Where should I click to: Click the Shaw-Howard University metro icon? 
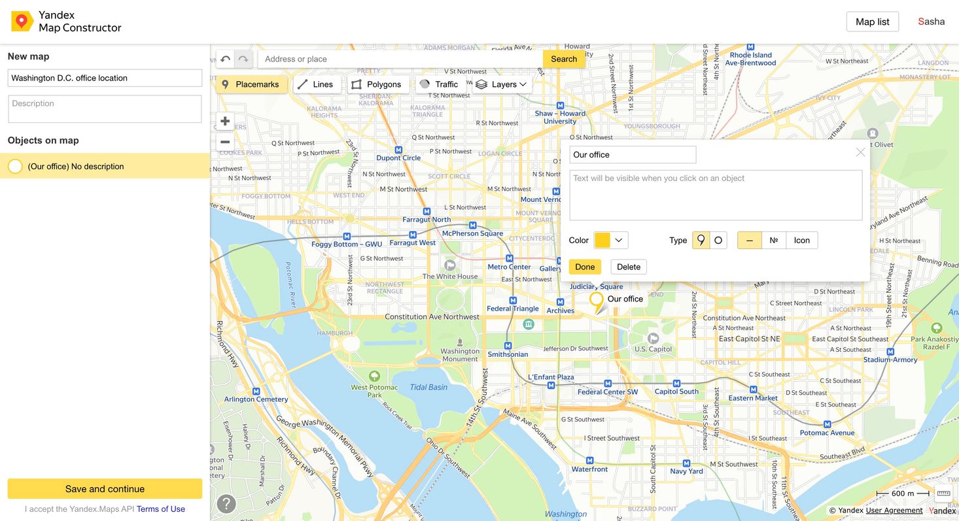(560, 105)
